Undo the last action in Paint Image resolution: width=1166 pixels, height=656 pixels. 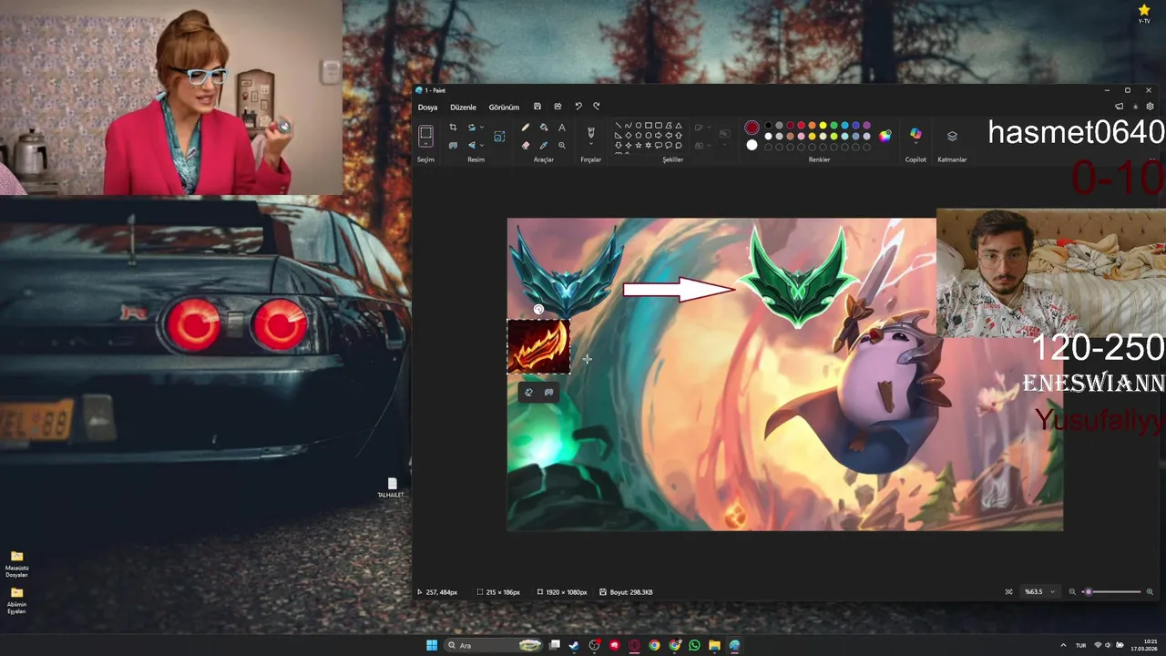pos(578,107)
